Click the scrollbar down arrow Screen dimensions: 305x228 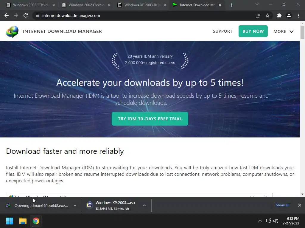[x=302, y=194]
